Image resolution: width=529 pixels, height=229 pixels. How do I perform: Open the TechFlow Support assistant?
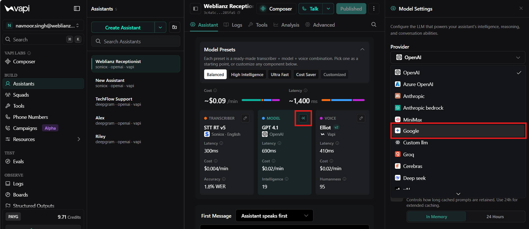pyautogui.click(x=136, y=102)
